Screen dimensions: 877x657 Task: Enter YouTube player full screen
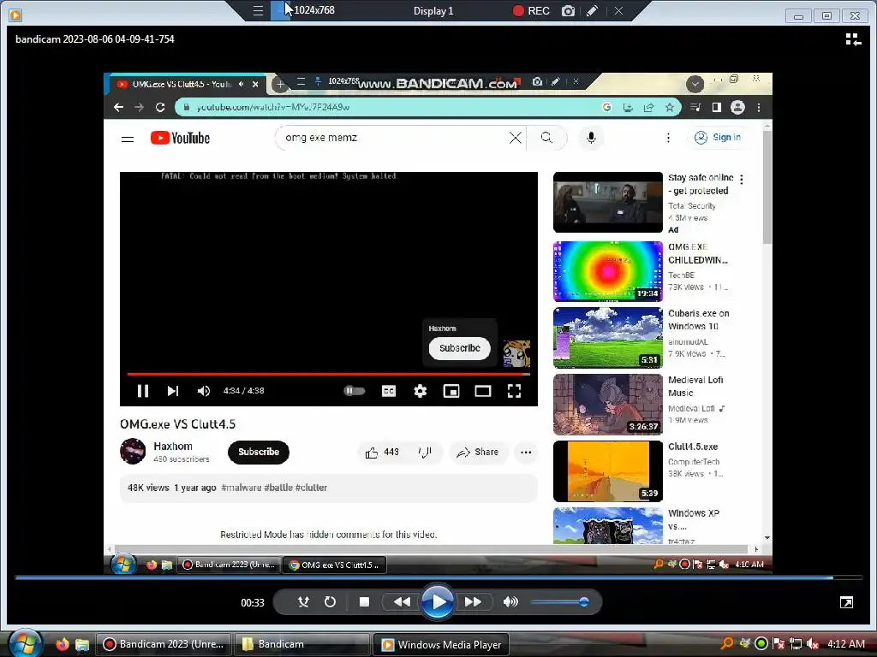[514, 391]
